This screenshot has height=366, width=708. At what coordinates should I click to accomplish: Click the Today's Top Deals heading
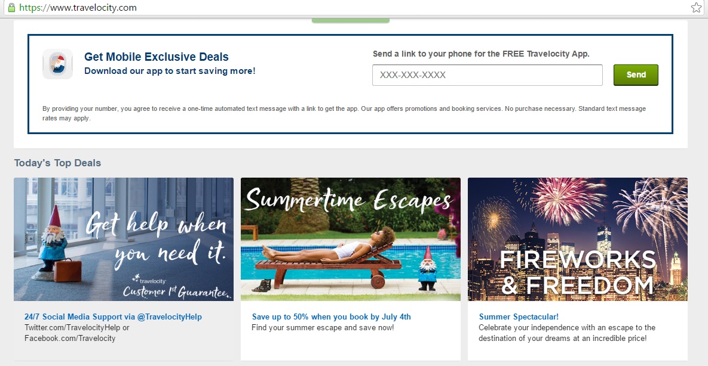(57, 163)
